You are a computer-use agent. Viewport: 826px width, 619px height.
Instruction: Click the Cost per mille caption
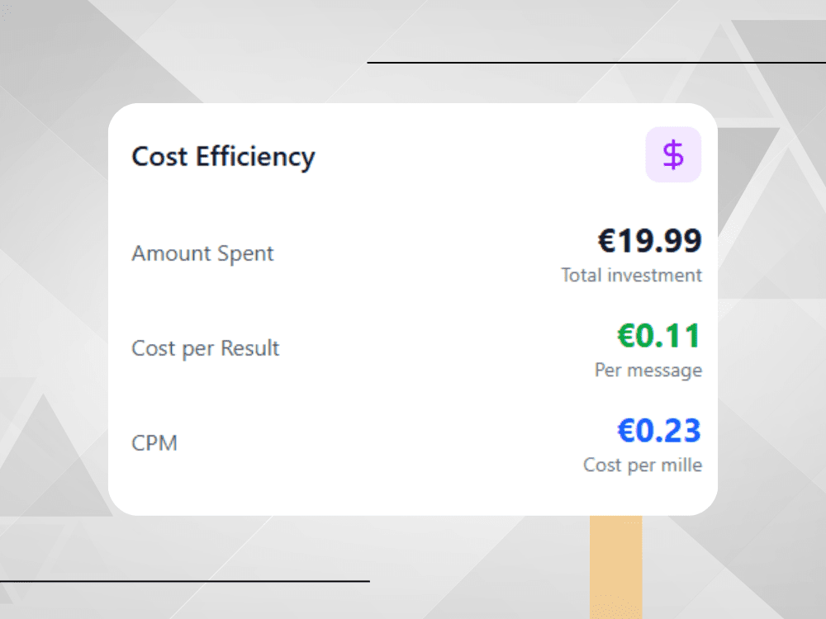coord(642,465)
